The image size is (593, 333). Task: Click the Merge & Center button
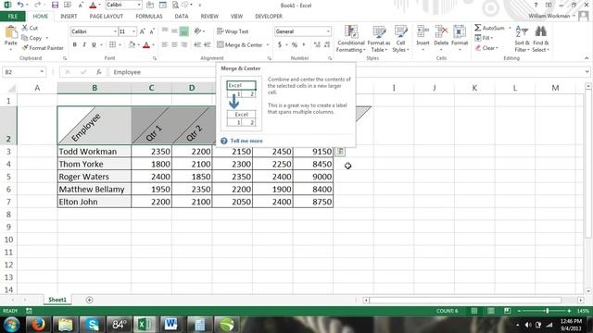click(x=240, y=45)
